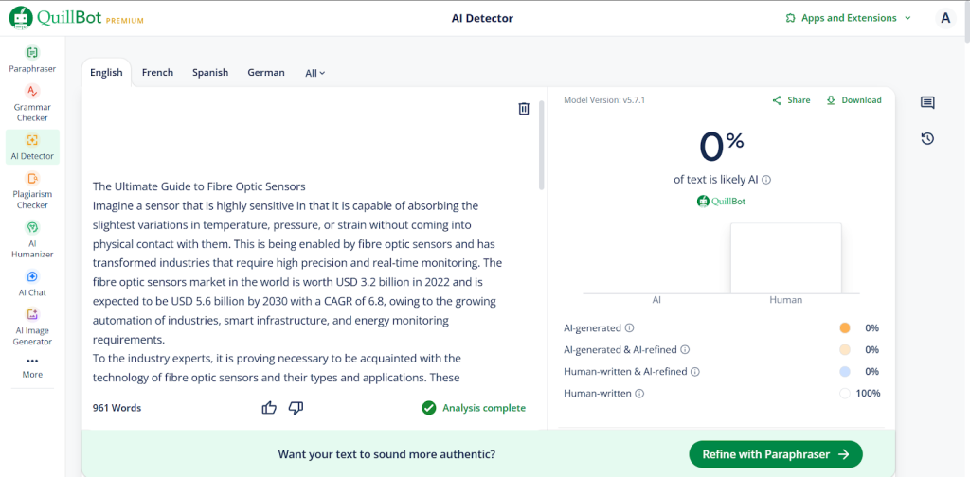Click the thumbs up feedback icon
This screenshot has height=477, width=970.
click(270, 408)
